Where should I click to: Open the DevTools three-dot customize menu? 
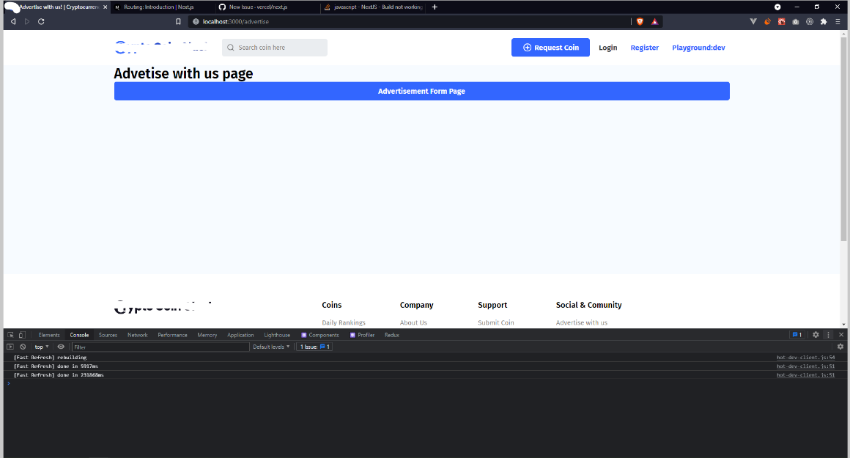pos(828,334)
